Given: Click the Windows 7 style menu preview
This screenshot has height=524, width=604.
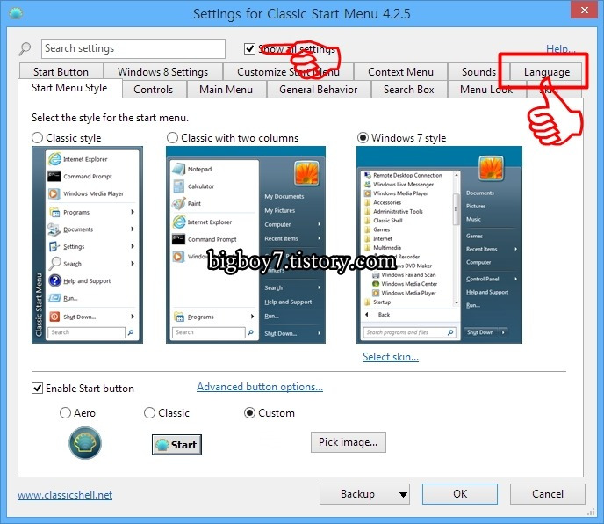Looking at the screenshot, I should (440, 244).
